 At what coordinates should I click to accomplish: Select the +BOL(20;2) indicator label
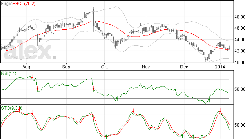(24, 4)
